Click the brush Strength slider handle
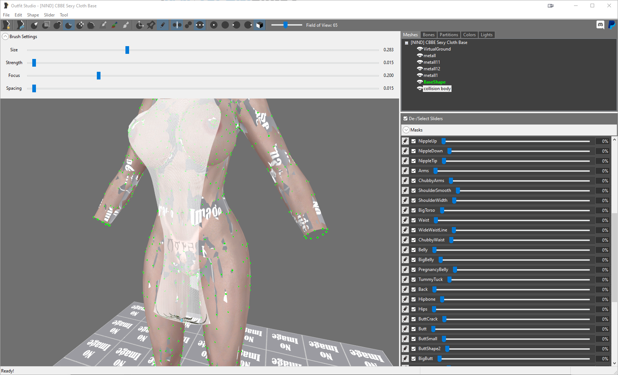This screenshot has width=618, height=375. click(34, 63)
